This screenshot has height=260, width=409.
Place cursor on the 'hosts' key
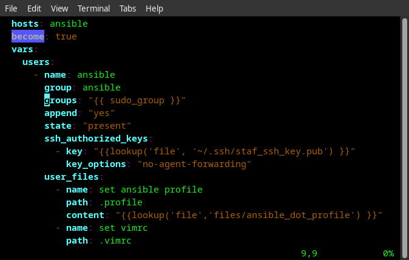click(25, 24)
